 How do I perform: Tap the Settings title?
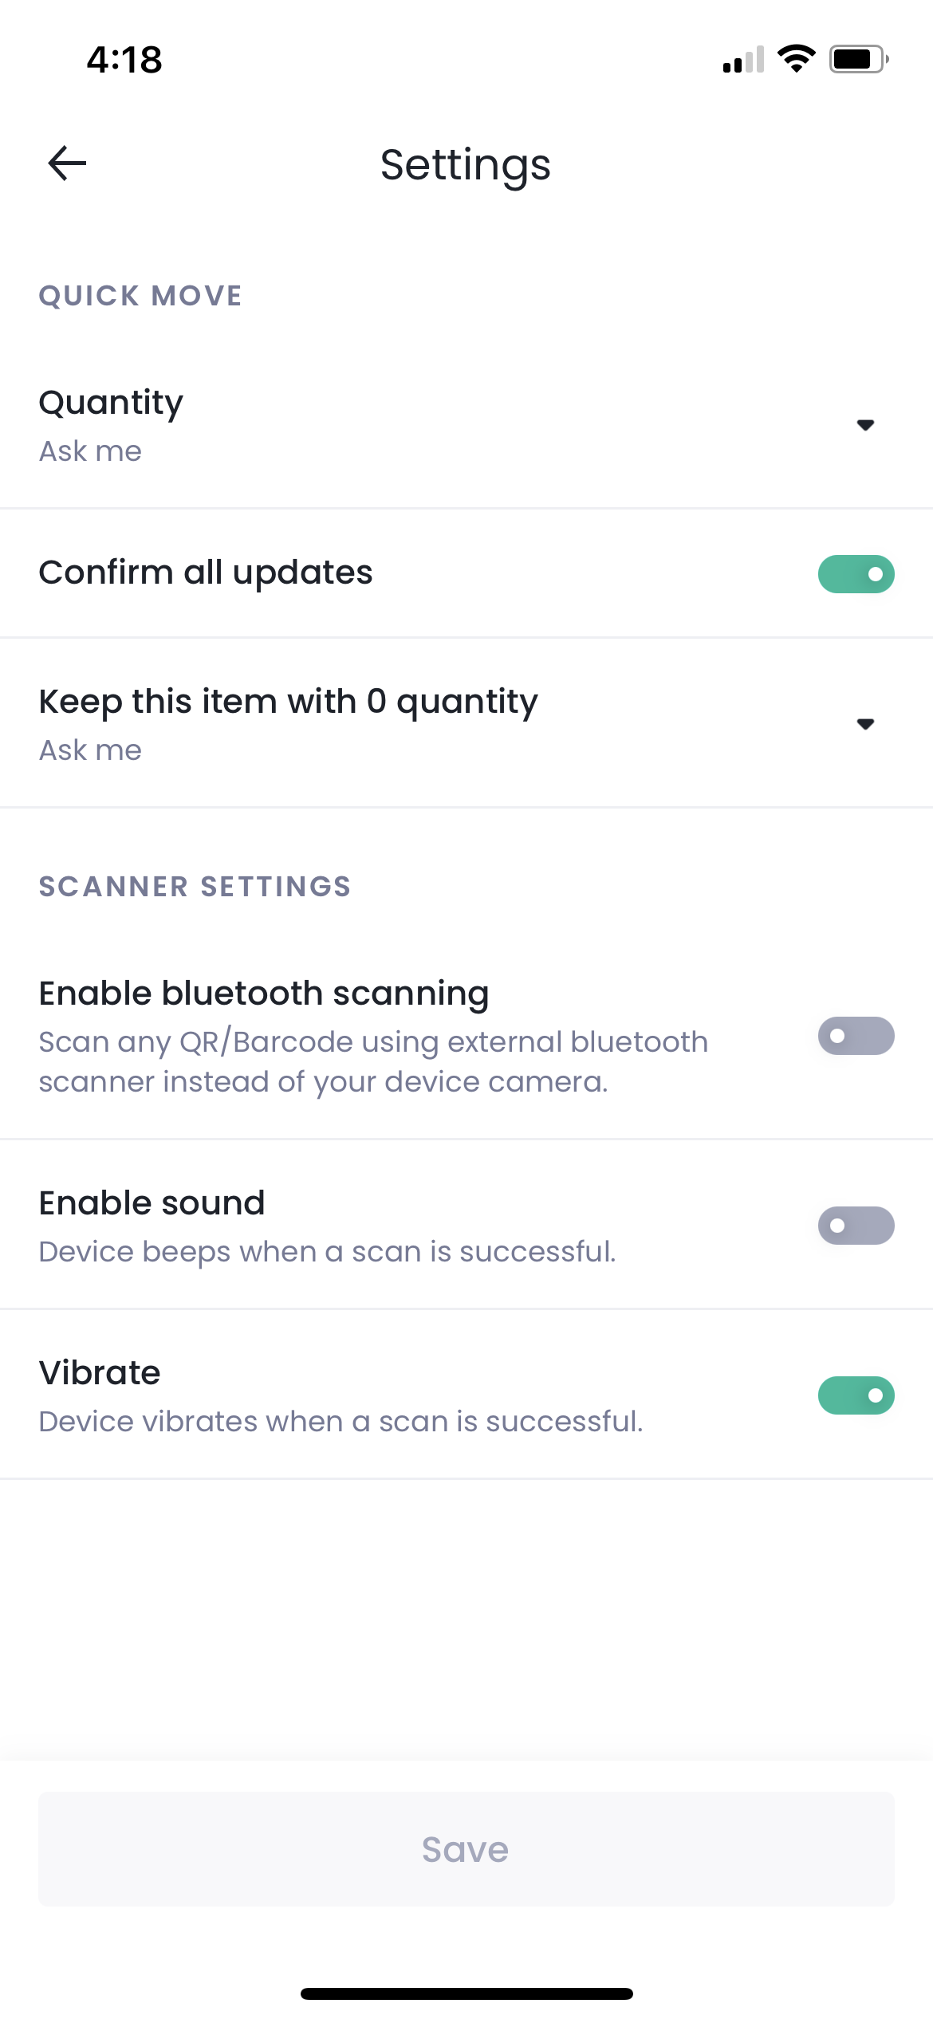[x=466, y=164]
